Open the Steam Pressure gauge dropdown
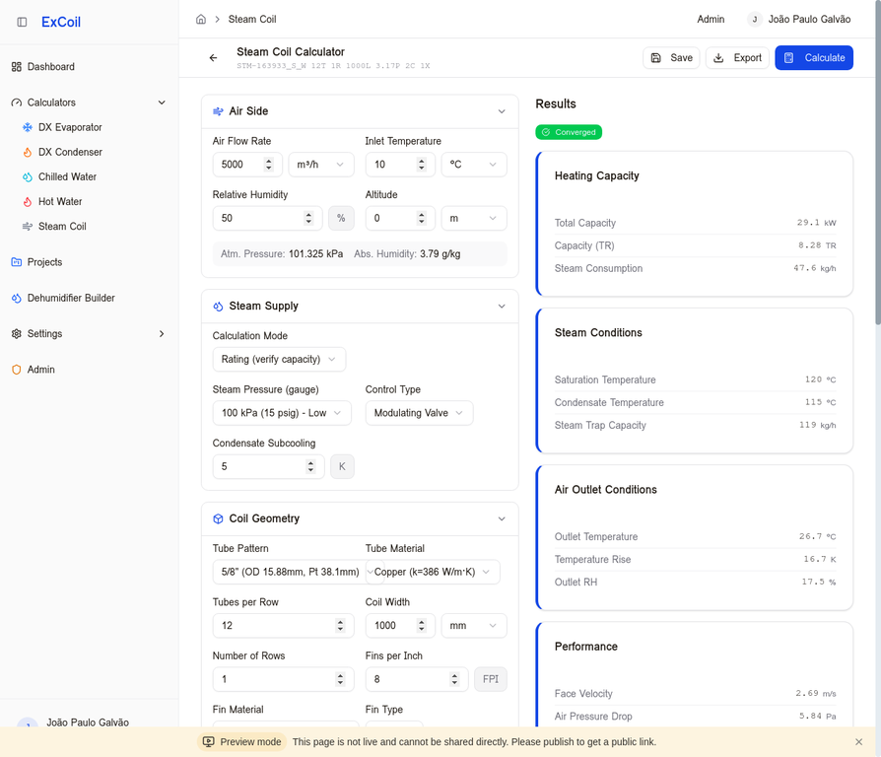The height and width of the screenshot is (757, 881). (282, 413)
